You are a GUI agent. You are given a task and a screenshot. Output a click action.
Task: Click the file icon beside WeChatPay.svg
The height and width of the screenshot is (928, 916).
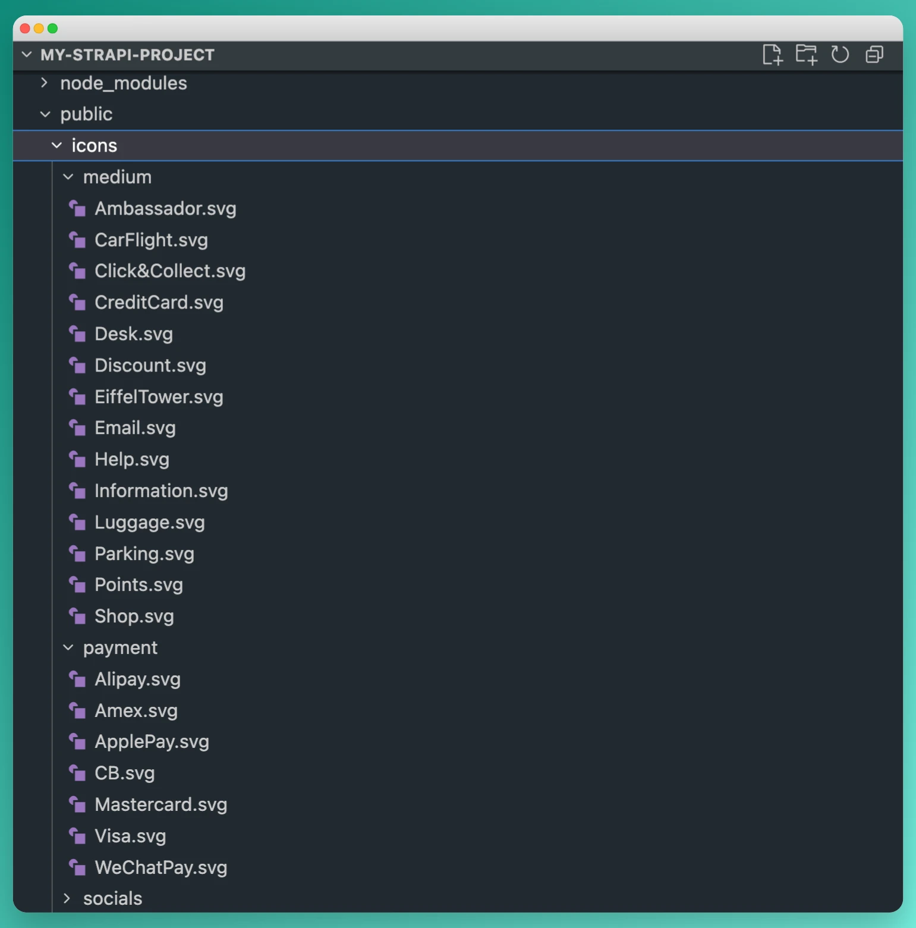77,867
